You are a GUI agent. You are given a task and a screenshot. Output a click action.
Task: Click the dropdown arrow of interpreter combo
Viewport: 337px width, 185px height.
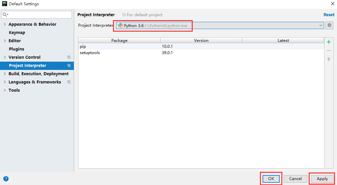[x=321, y=25]
